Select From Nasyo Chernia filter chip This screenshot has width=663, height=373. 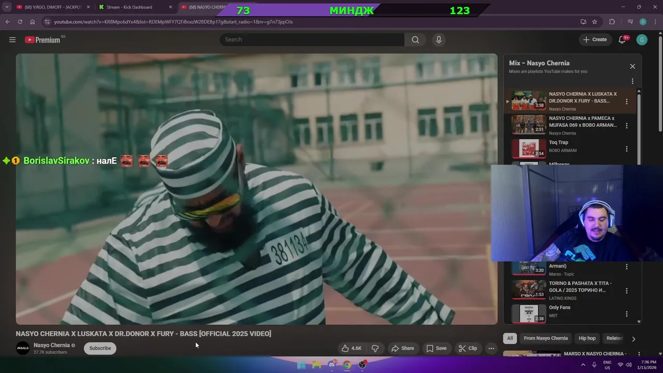click(x=545, y=338)
